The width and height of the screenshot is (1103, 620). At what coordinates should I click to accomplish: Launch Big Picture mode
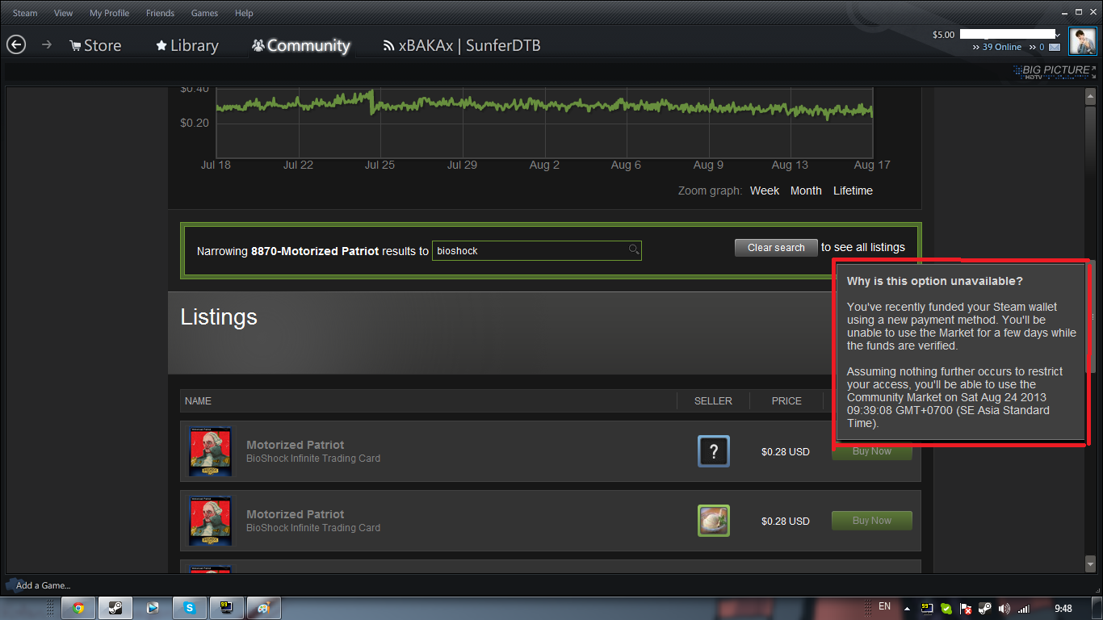coord(1055,71)
